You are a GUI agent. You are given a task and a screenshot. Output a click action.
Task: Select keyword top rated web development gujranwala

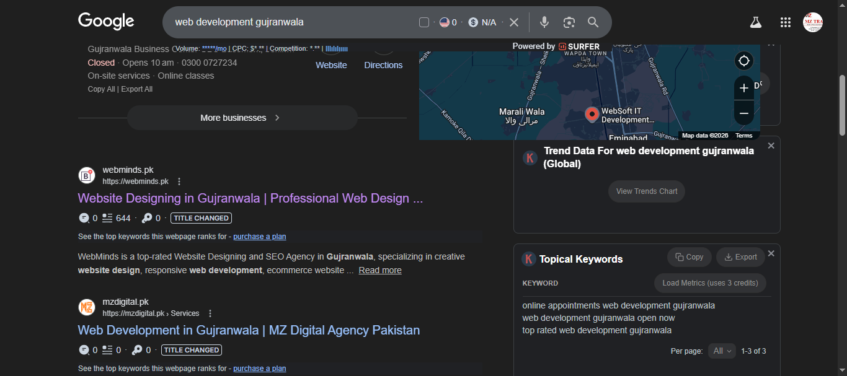[x=596, y=330]
